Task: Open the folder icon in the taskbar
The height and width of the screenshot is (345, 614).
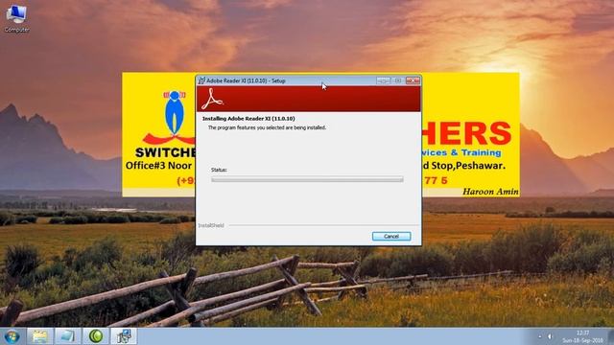Action: pyautogui.click(x=39, y=336)
